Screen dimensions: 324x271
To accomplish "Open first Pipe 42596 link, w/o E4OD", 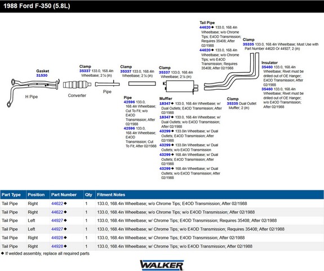I will (x=129, y=102).
